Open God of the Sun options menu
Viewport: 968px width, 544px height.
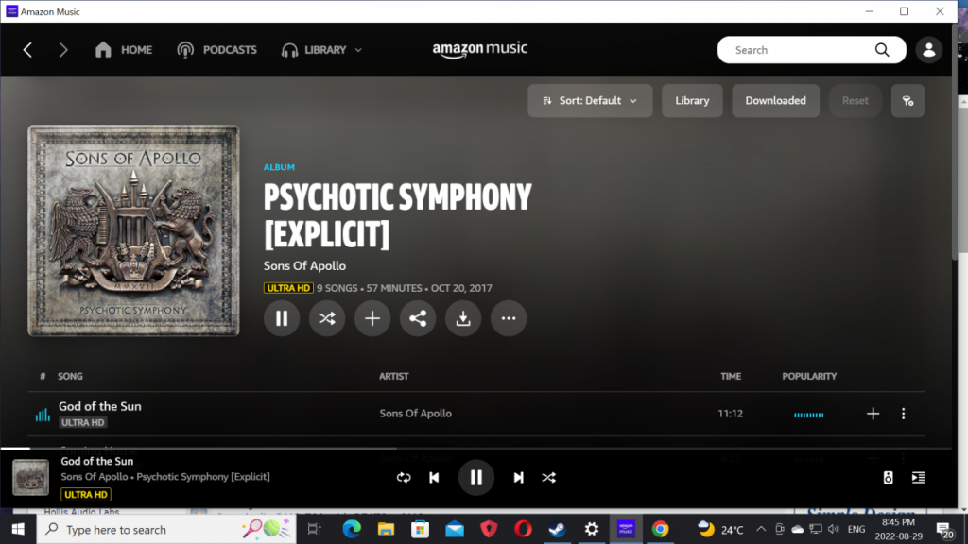[903, 414]
